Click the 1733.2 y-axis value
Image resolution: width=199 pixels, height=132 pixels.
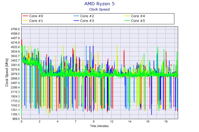15,101
